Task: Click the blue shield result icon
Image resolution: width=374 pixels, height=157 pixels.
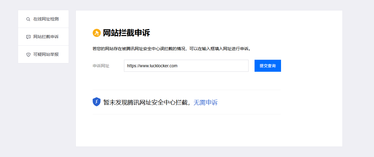Action: pyautogui.click(x=96, y=102)
